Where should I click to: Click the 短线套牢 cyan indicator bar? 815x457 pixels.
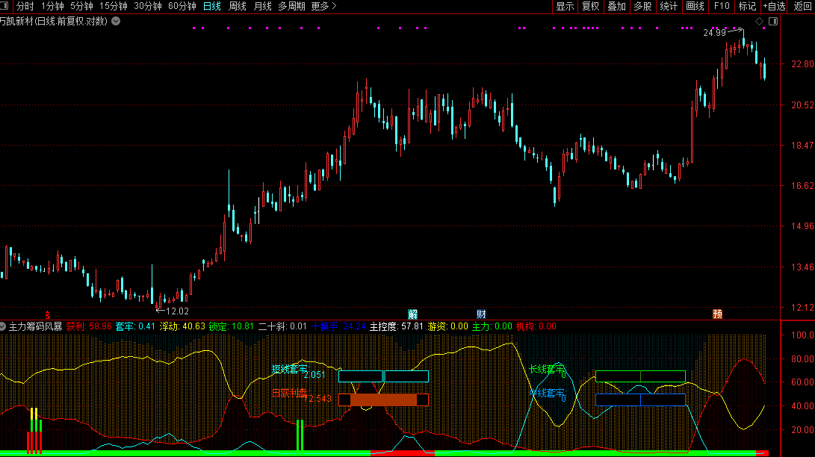point(383,376)
